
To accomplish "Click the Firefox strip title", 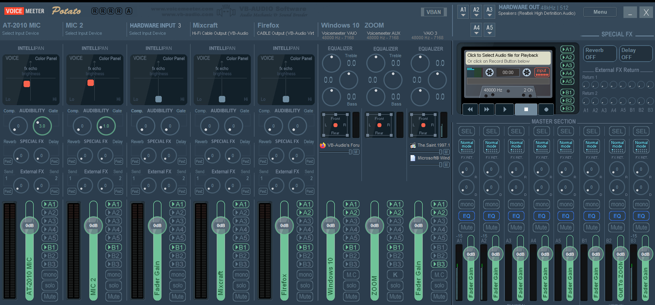I will pyautogui.click(x=268, y=25).
